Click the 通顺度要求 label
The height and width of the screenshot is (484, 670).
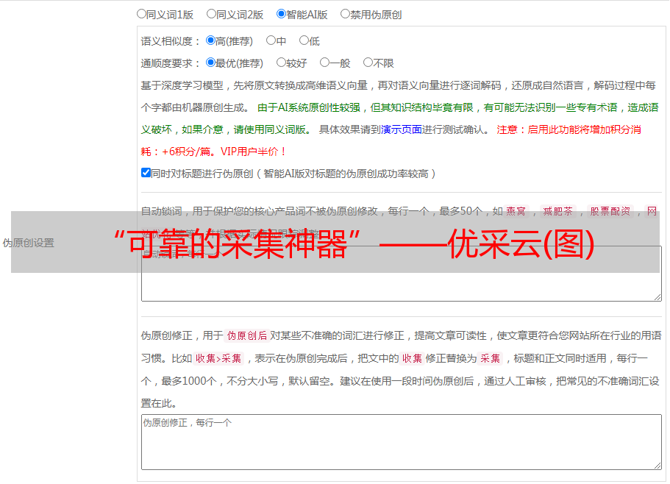[171, 63]
